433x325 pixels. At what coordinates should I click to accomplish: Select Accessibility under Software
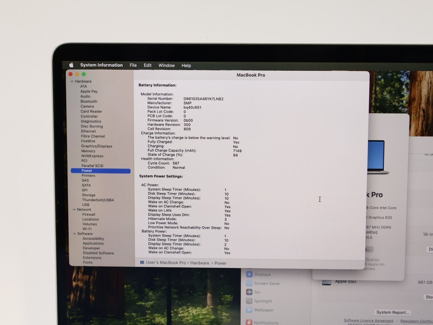coord(93,239)
